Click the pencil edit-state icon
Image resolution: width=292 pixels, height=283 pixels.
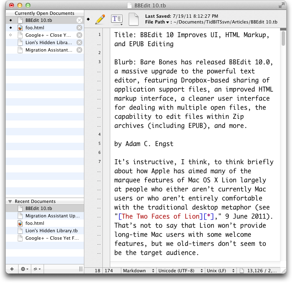click(100, 19)
